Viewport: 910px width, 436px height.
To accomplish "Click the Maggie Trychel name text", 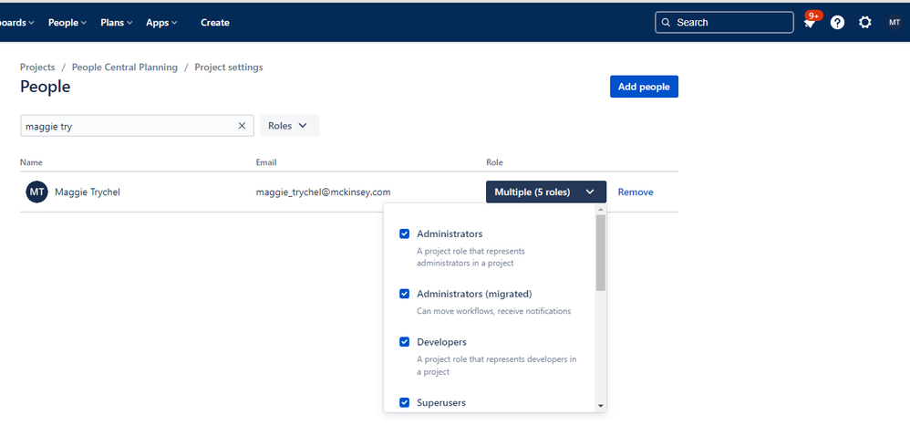I will click(88, 192).
